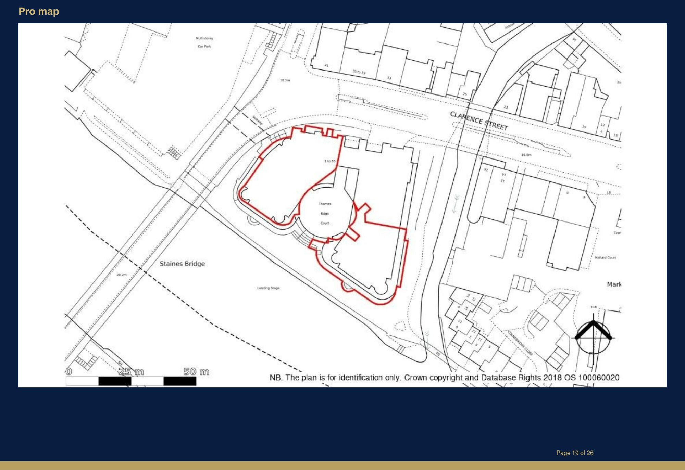
Task: Click the Staines Bridge label
Action: (x=182, y=264)
